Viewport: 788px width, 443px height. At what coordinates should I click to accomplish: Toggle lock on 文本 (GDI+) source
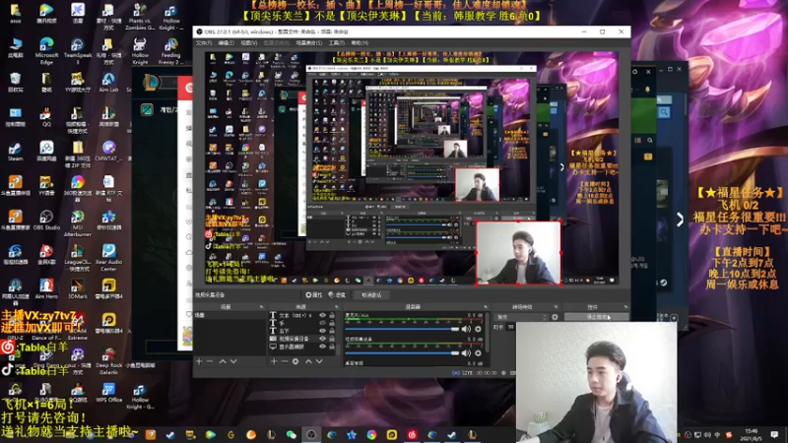pyautogui.click(x=332, y=315)
